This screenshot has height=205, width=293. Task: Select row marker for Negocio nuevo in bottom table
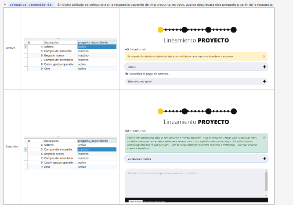tap(25, 154)
